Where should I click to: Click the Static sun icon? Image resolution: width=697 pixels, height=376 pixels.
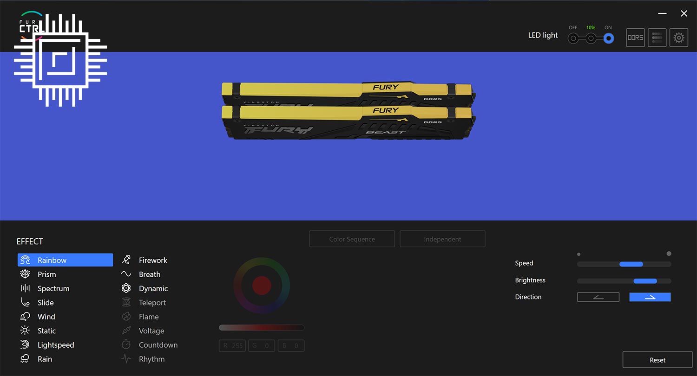tap(25, 331)
